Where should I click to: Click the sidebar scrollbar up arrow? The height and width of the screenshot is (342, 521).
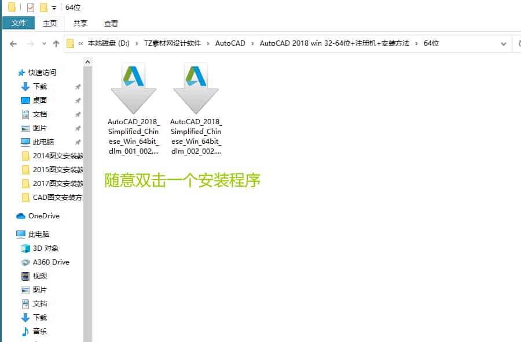(x=88, y=62)
